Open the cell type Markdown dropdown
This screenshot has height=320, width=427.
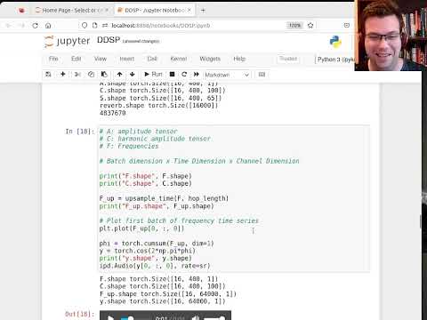227,75
